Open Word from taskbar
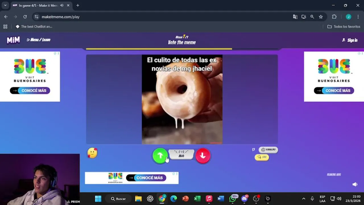Screen dimensions: 364x205 pyautogui.click(x=221, y=199)
